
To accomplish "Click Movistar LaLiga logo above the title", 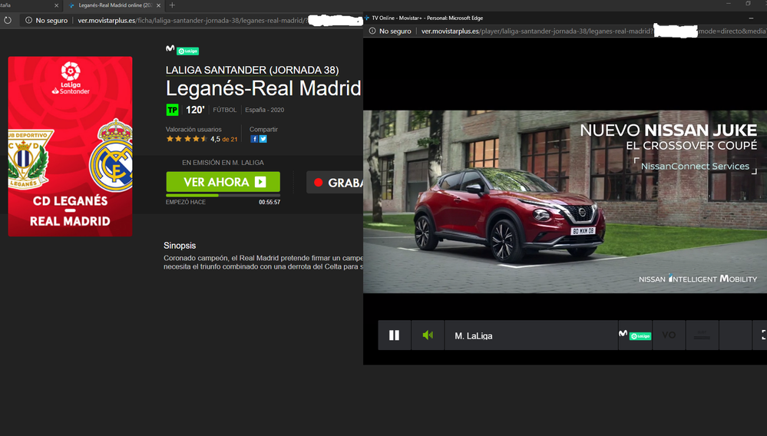I will [182, 50].
